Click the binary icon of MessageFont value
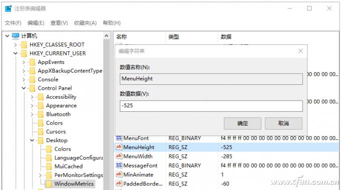This screenshot has width=342, height=190. (x=119, y=166)
